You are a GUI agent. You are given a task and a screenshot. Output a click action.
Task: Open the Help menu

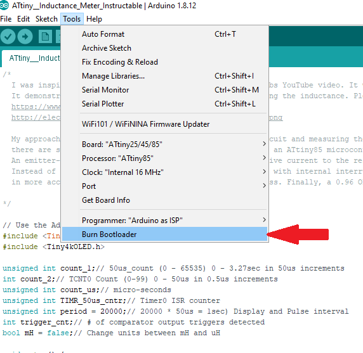pos(94,19)
